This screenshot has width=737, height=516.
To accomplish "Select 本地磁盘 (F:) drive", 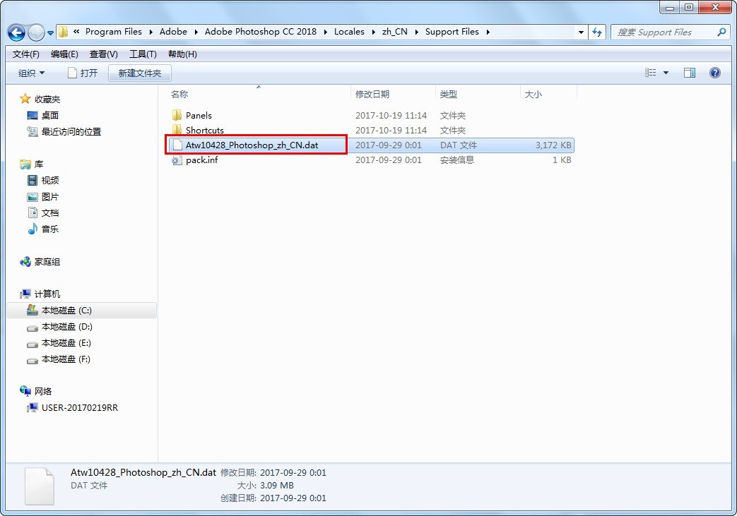I will point(66,359).
